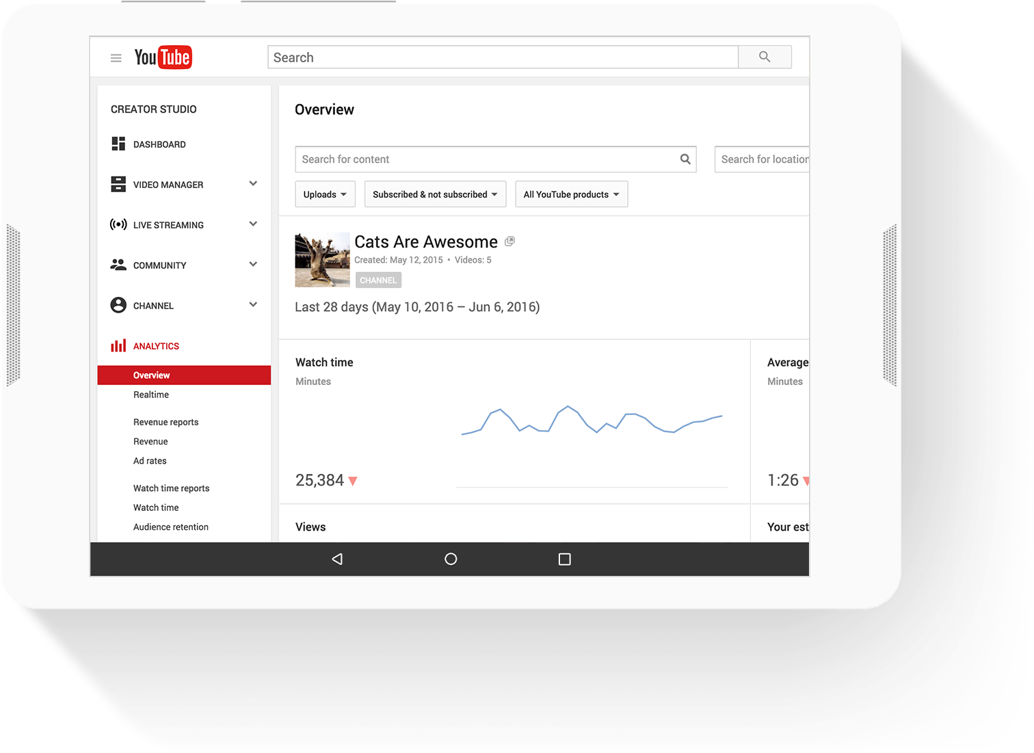Select Live Streaming label
The height and width of the screenshot is (753, 1034).
(168, 225)
